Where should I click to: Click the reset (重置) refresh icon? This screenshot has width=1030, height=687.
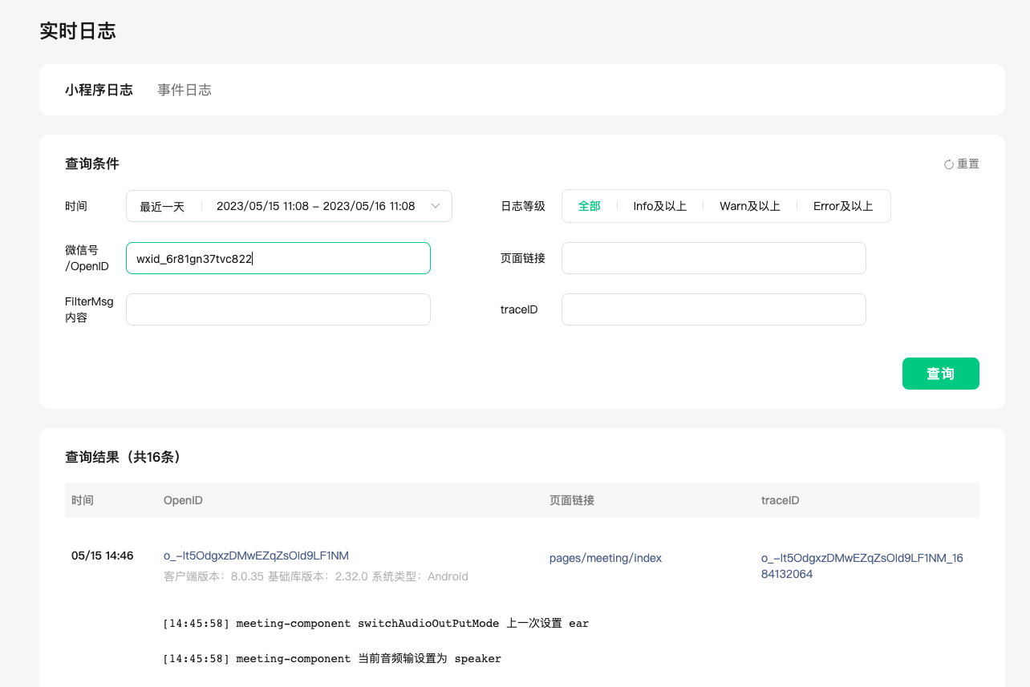click(949, 164)
